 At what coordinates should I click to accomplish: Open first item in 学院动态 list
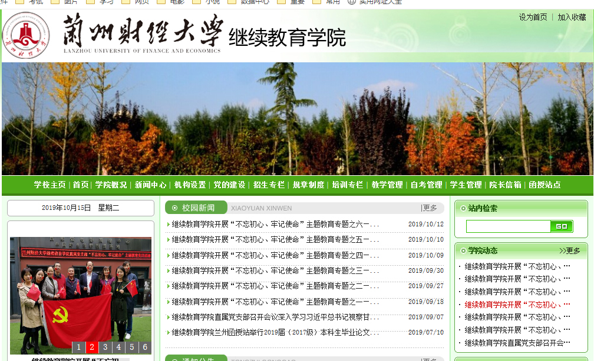point(517,266)
